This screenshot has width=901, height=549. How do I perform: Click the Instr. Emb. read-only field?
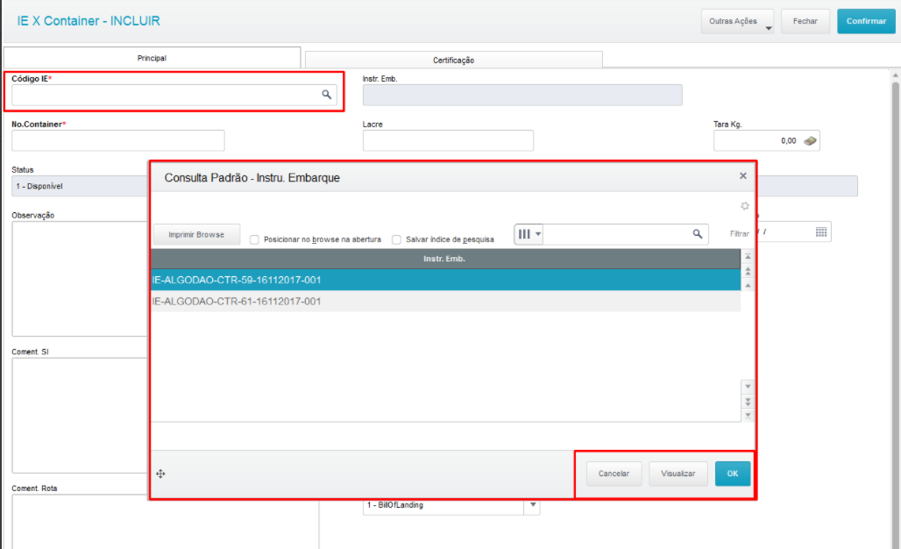tap(522, 95)
